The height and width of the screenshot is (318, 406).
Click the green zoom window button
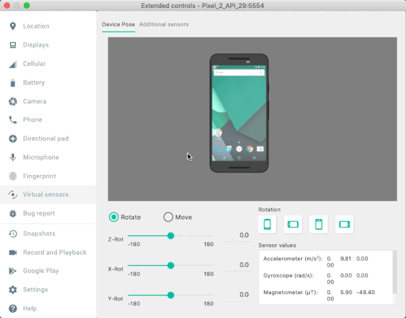26,5
